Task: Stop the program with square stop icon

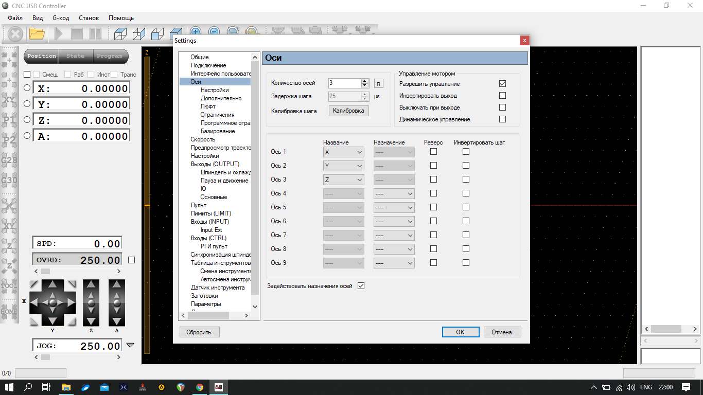Action: click(x=77, y=34)
